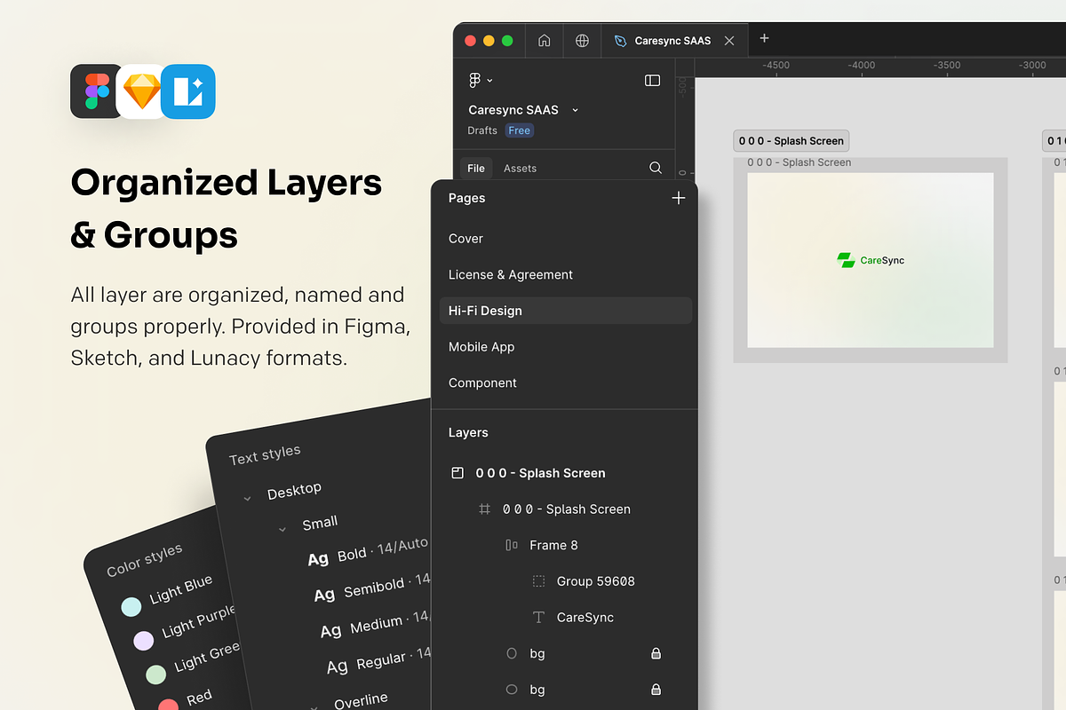The width and height of the screenshot is (1066, 710).
Task: Pick the Light Blue color swatch
Action: click(x=131, y=607)
